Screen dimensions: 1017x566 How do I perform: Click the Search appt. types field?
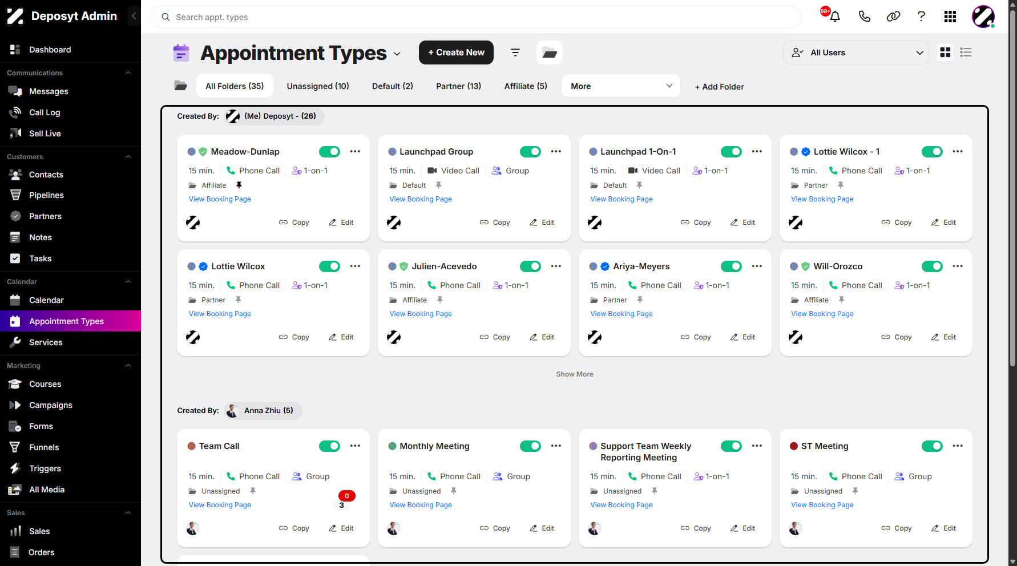coord(476,17)
